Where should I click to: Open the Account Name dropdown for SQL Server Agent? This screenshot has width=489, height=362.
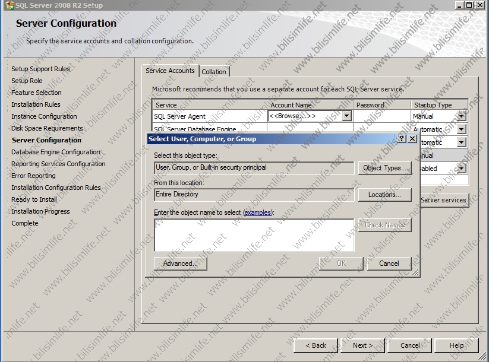346,116
